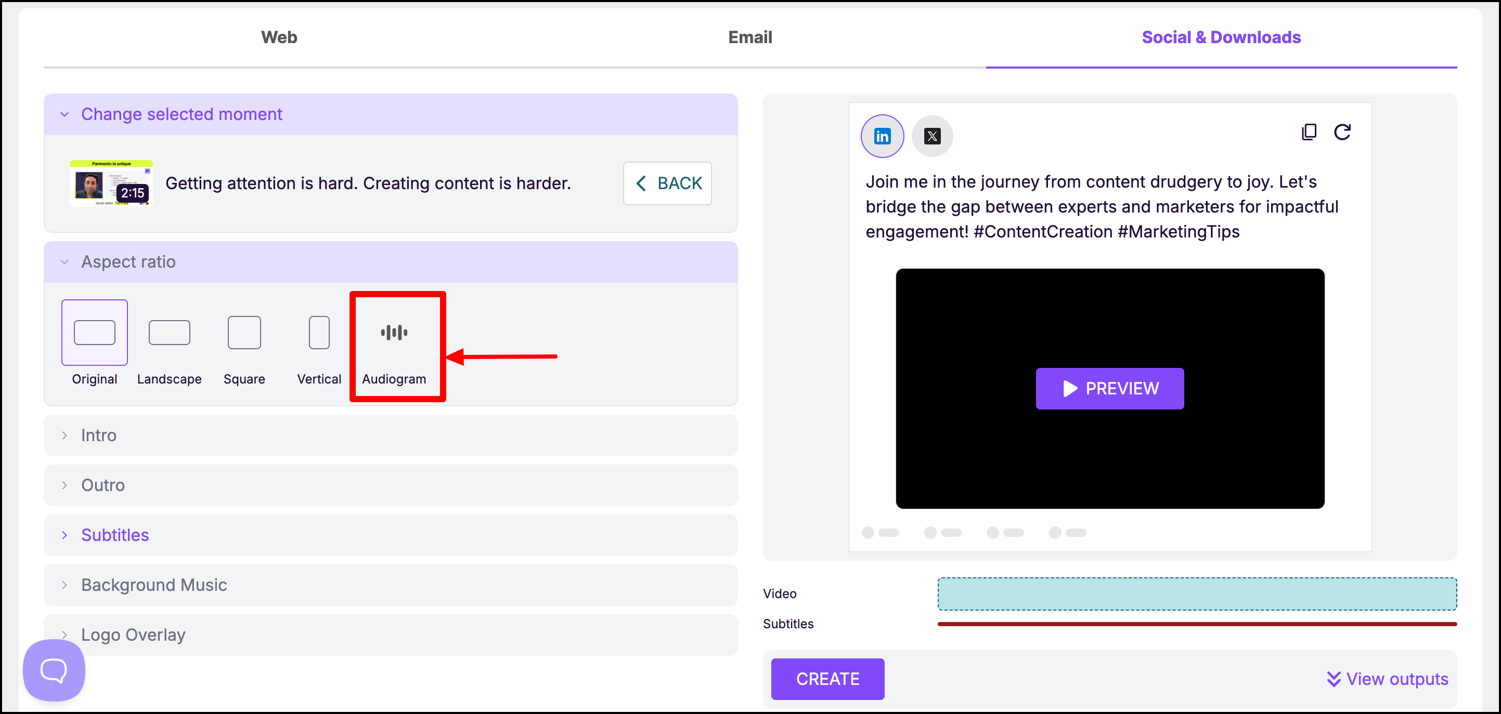Play the video with PREVIEW button

pos(1109,389)
